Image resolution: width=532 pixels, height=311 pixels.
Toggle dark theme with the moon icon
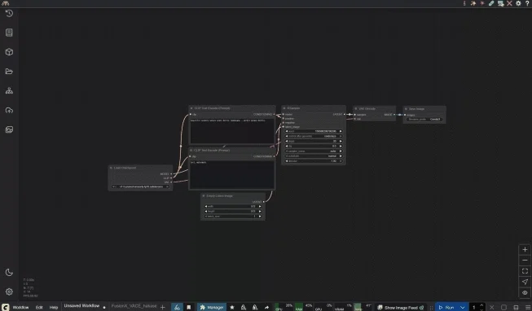(9, 273)
